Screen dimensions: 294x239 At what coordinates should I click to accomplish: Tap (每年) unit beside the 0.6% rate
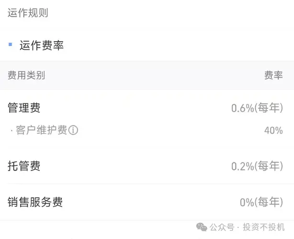[x=269, y=108]
